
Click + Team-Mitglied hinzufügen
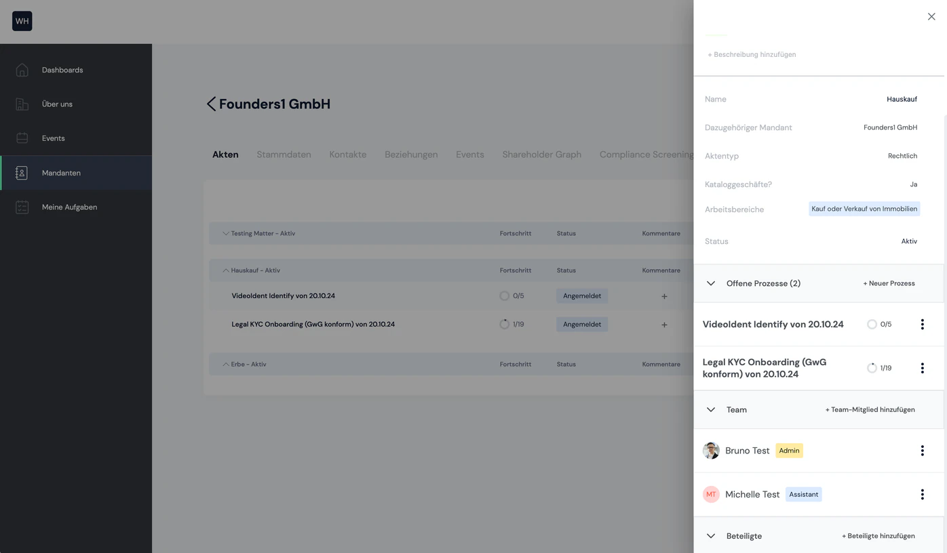(870, 409)
